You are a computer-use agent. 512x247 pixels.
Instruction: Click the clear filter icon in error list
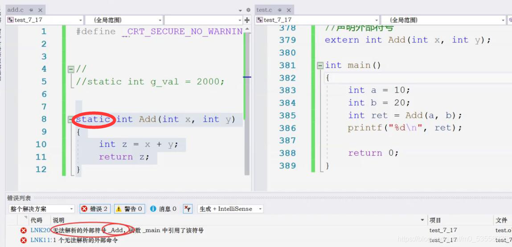coord(188,209)
